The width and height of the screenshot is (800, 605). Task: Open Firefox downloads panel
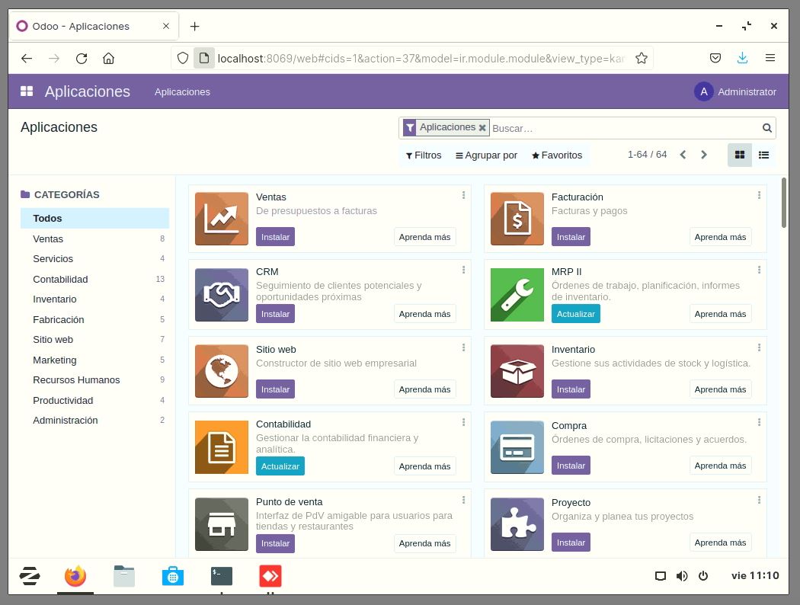pos(742,58)
